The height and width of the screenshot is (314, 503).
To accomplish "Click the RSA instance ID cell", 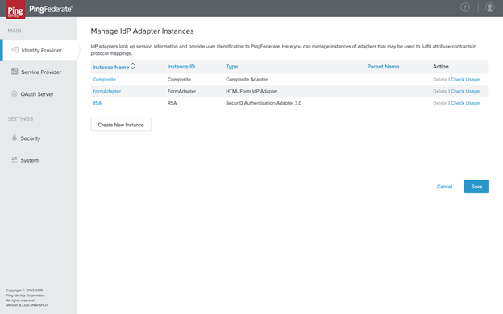I will (172, 103).
